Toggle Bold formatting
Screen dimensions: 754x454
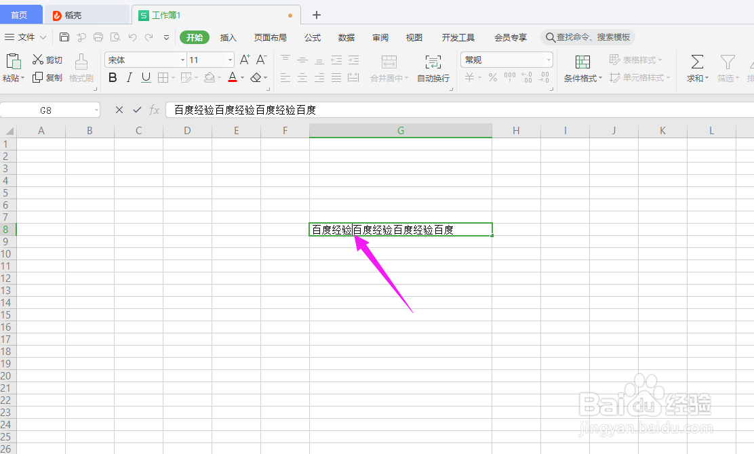tap(113, 77)
